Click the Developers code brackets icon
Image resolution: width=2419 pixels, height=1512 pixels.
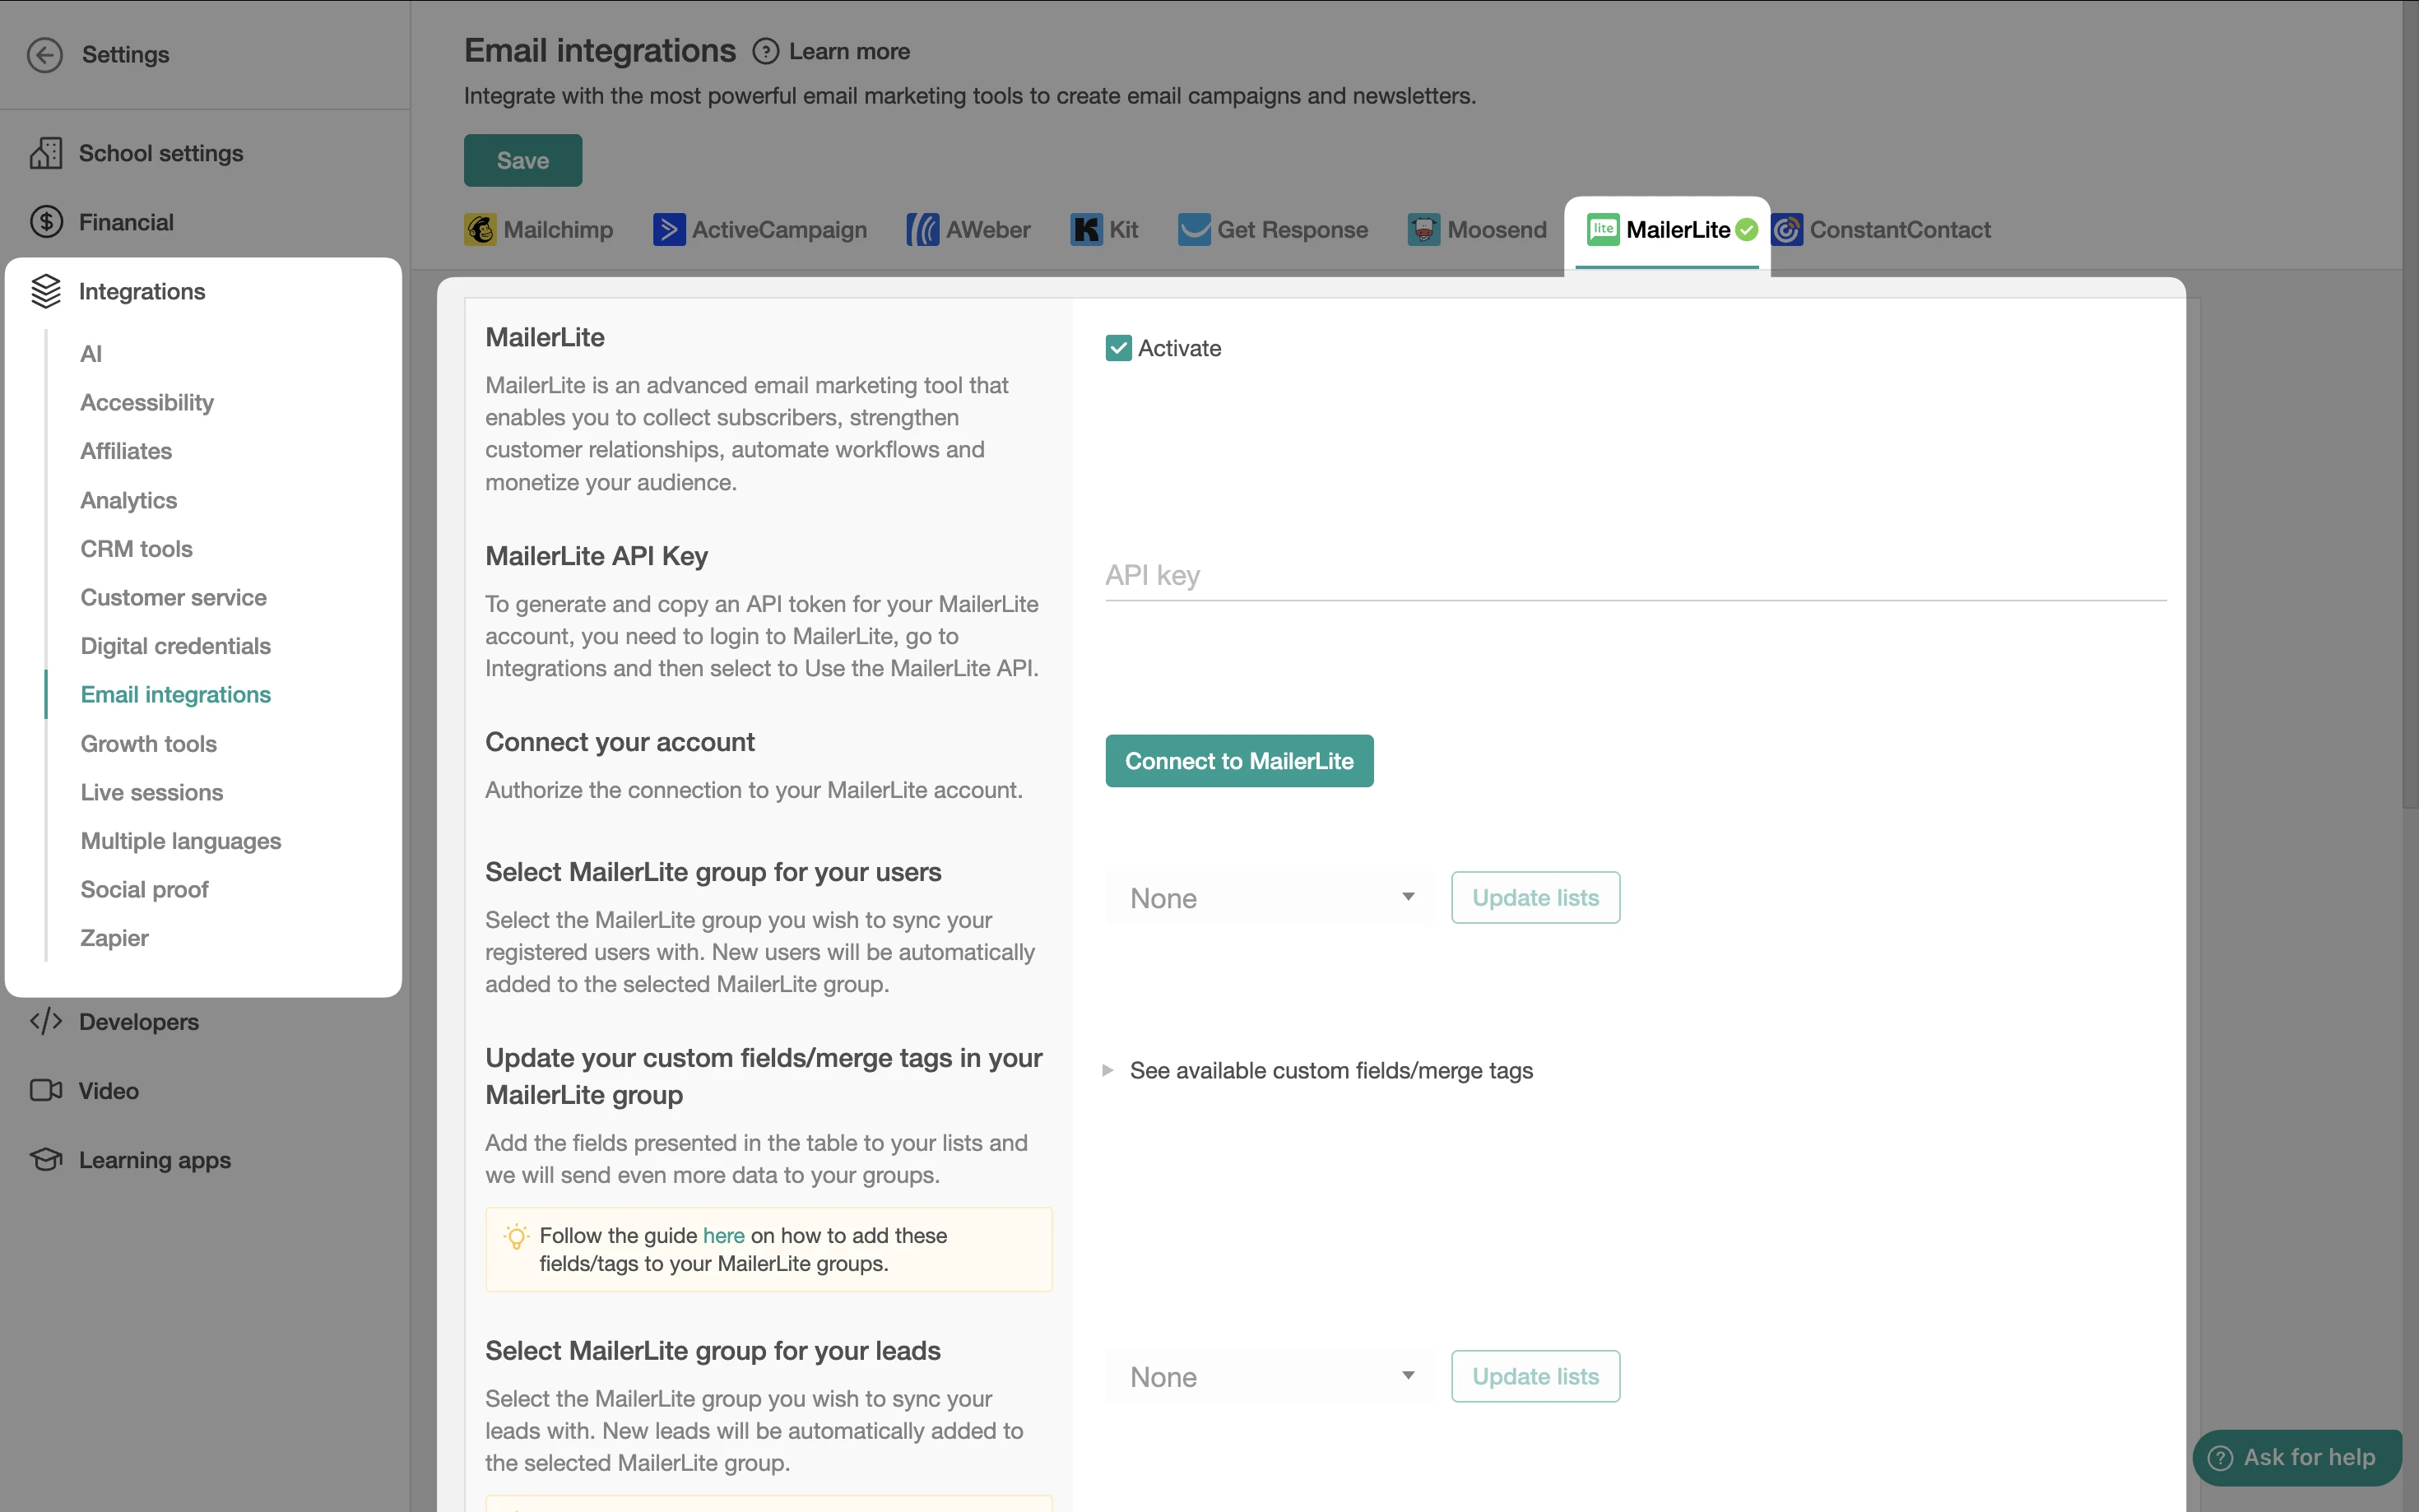click(46, 1021)
